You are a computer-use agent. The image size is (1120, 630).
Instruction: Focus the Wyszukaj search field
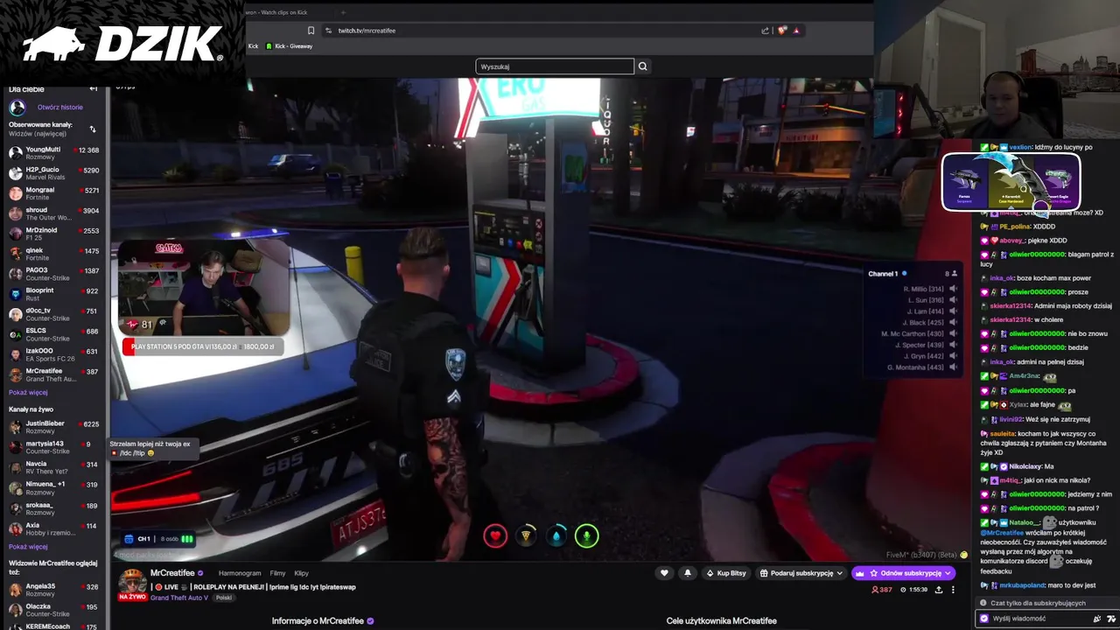[555, 66]
